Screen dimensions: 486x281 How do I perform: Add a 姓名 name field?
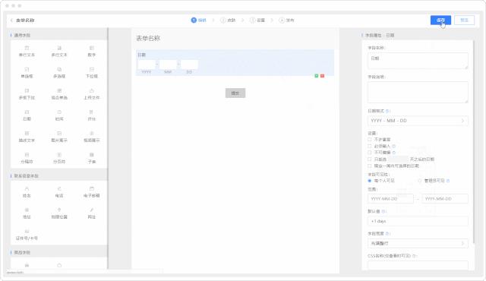(27, 192)
